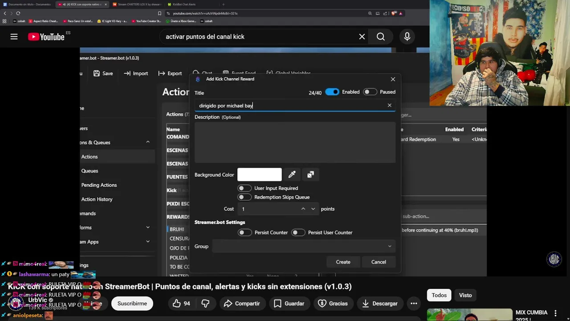The width and height of the screenshot is (570, 321).
Task: Open a new browser tab with plus
Action: 224,4
